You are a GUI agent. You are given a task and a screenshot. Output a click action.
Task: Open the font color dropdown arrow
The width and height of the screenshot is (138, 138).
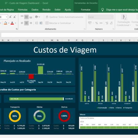coord(15,23)
